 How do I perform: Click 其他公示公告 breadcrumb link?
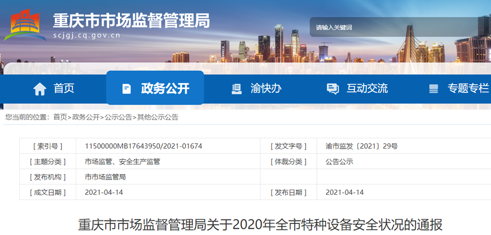pos(157,117)
